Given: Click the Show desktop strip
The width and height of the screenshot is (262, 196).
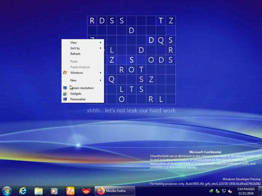Looking at the screenshot, I should pos(260,191).
